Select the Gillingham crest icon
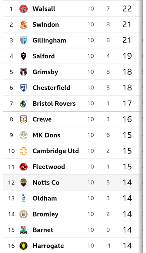Viewport: 146px width, 253px height. click(23, 40)
